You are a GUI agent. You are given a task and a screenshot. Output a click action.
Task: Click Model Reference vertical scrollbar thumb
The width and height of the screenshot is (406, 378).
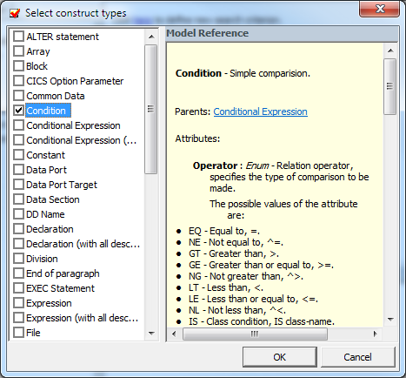pyautogui.click(x=390, y=86)
